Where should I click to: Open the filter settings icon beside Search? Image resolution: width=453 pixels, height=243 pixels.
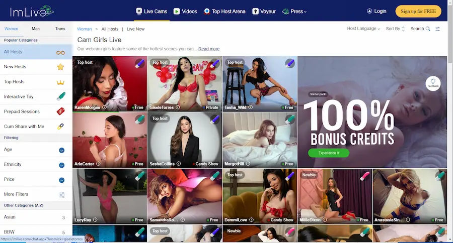click(x=438, y=29)
